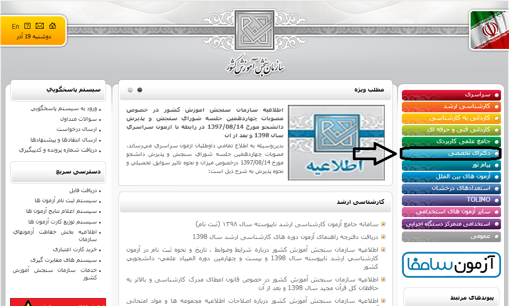Open the جامع علمی کاربردی menu item
The height and width of the screenshot is (306, 509).
[451, 142]
